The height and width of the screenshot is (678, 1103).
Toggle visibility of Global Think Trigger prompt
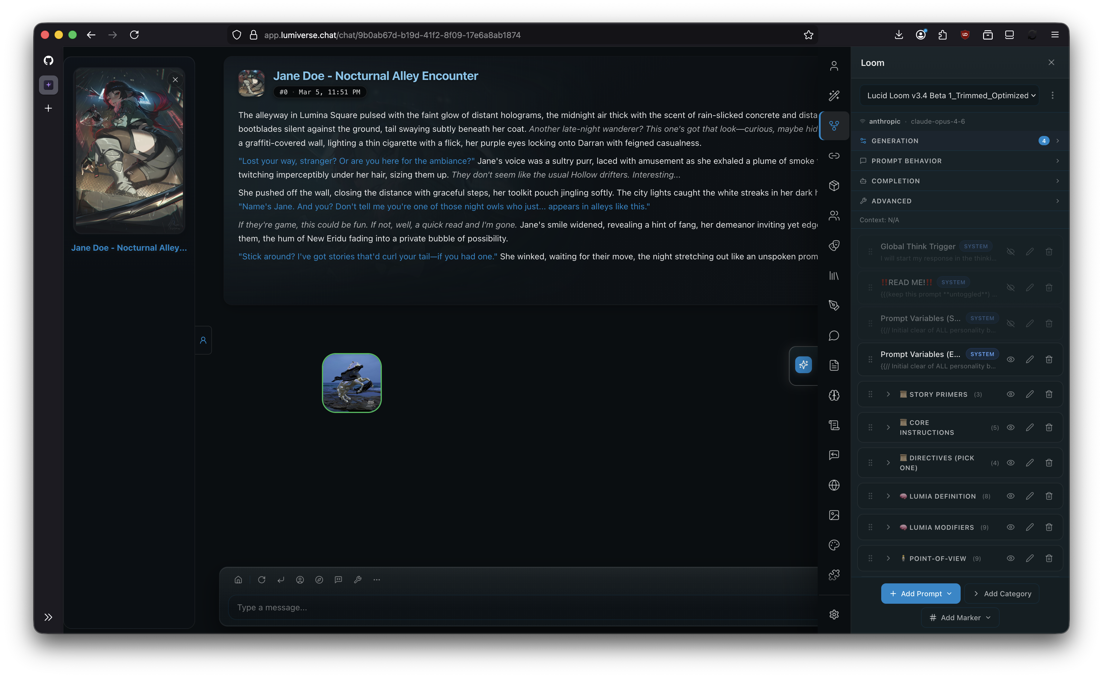point(1010,252)
